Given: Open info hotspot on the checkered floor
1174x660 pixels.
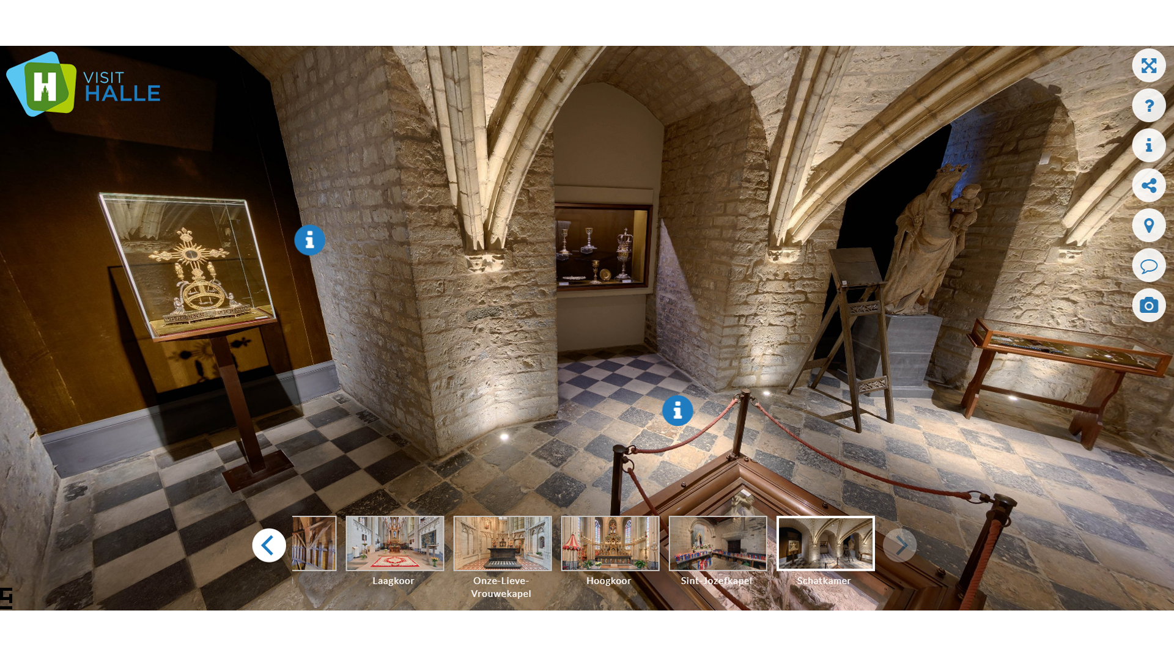Looking at the screenshot, I should (x=677, y=411).
